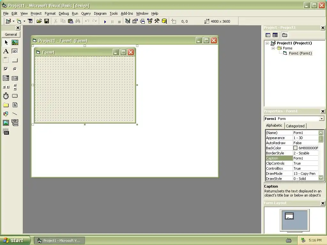Select the TextBox control tool
The width and height of the screenshot is (327, 245).
(x=15, y=51)
